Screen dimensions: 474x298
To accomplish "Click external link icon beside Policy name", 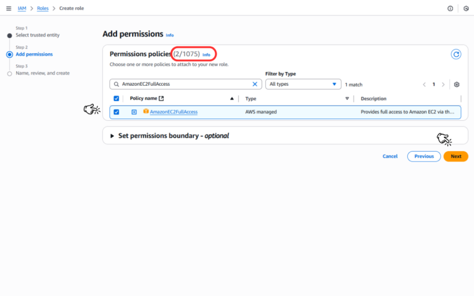I will (x=162, y=99).
